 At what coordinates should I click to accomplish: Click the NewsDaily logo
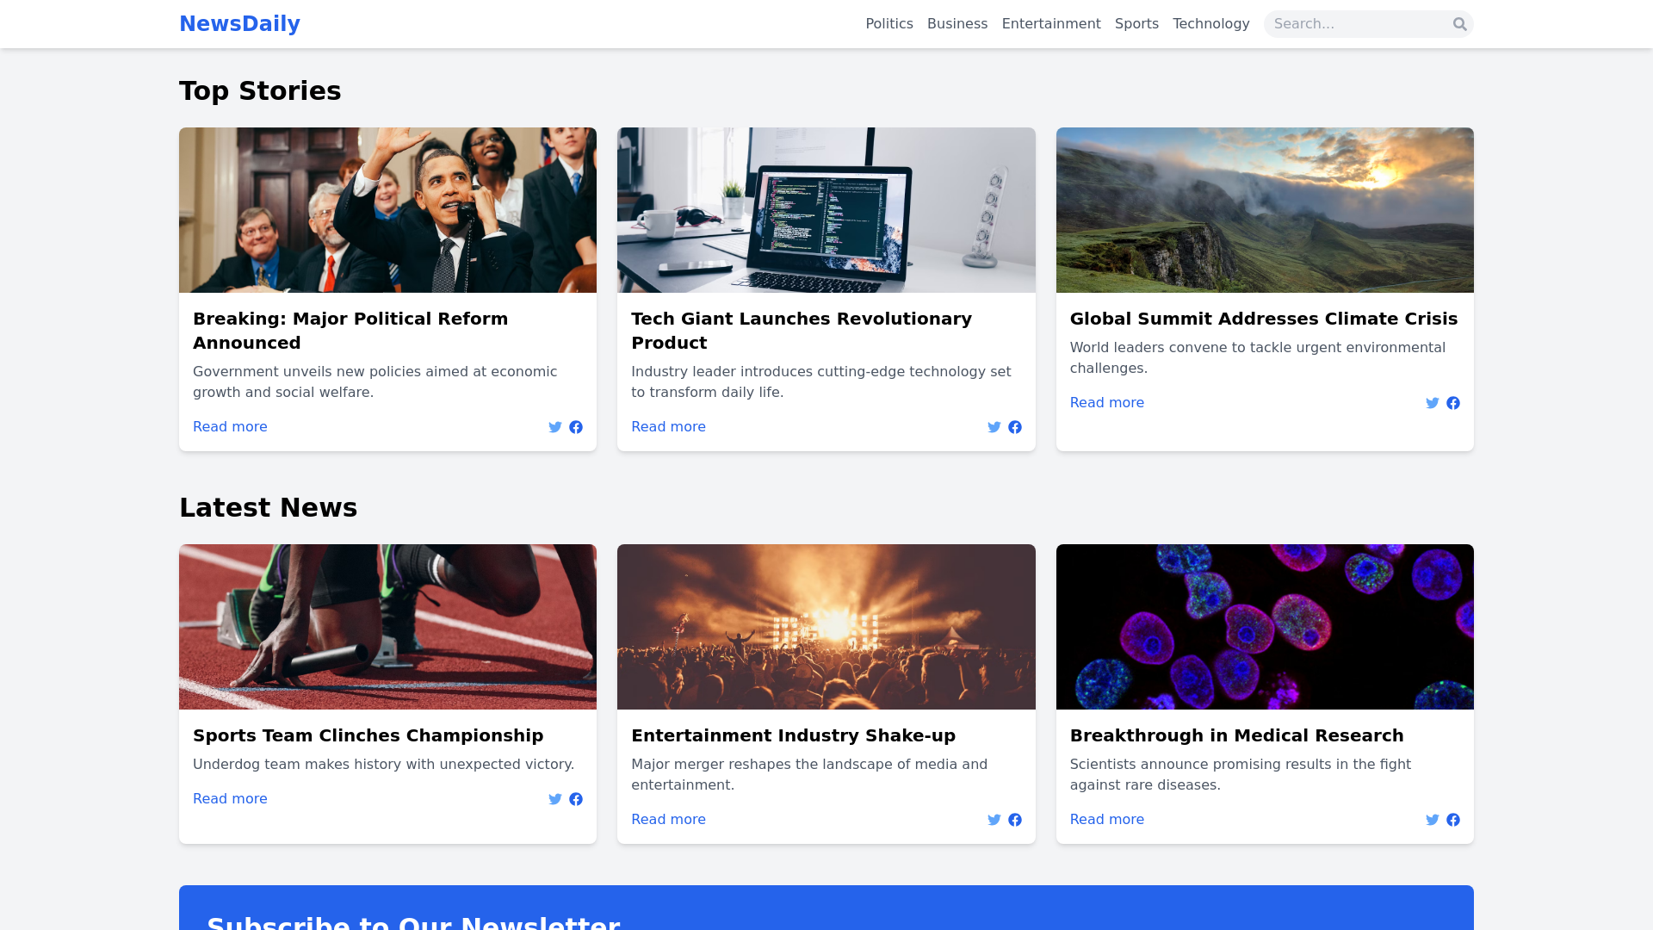click(239, 24)
